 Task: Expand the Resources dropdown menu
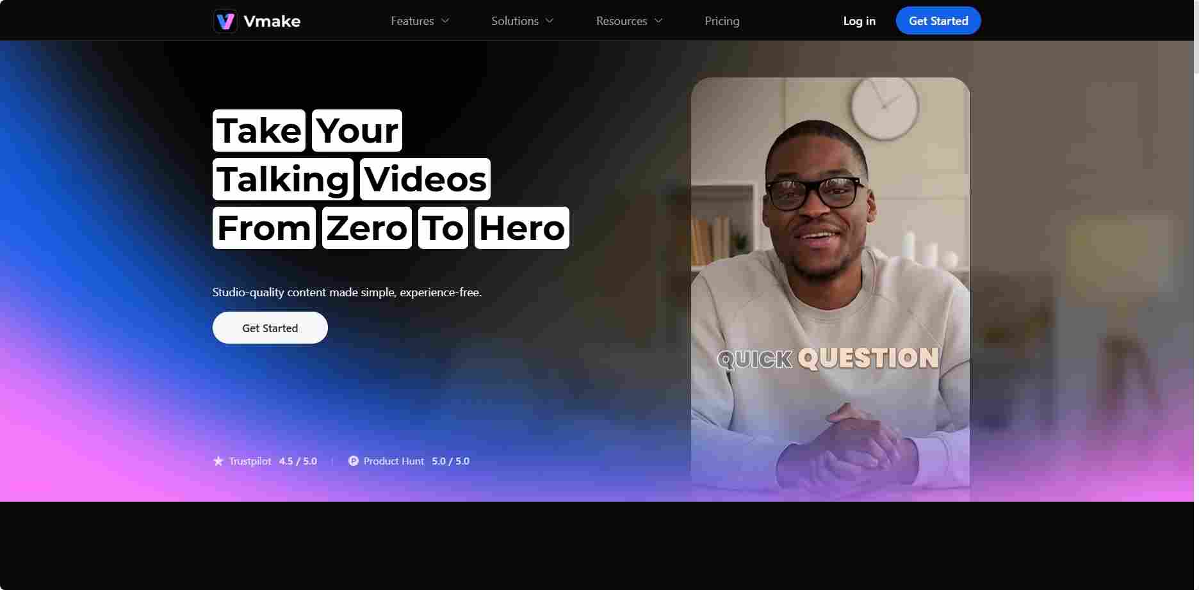pyautogui.click(x=630, y=21)
